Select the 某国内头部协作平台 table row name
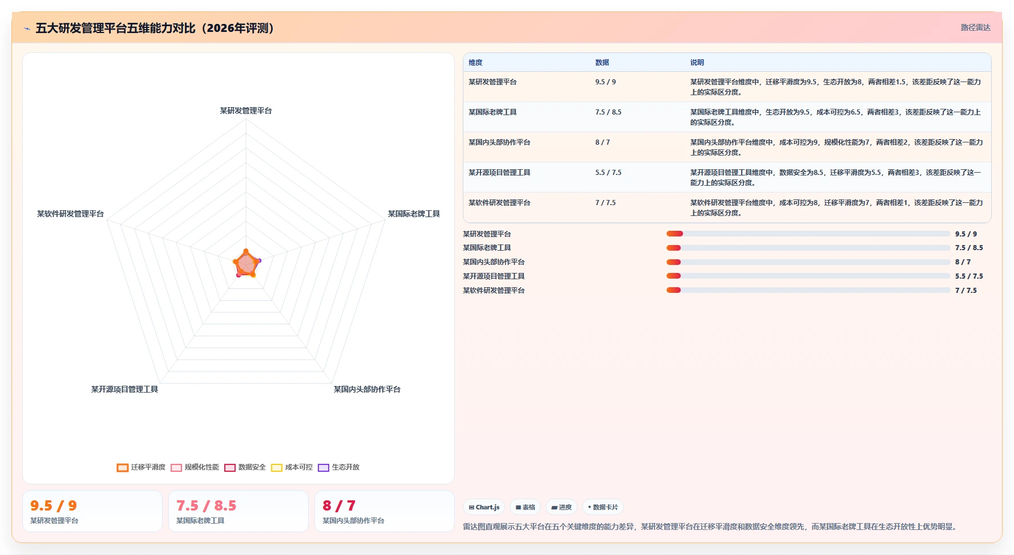The image size is (1014, 555). click(499, 142)
